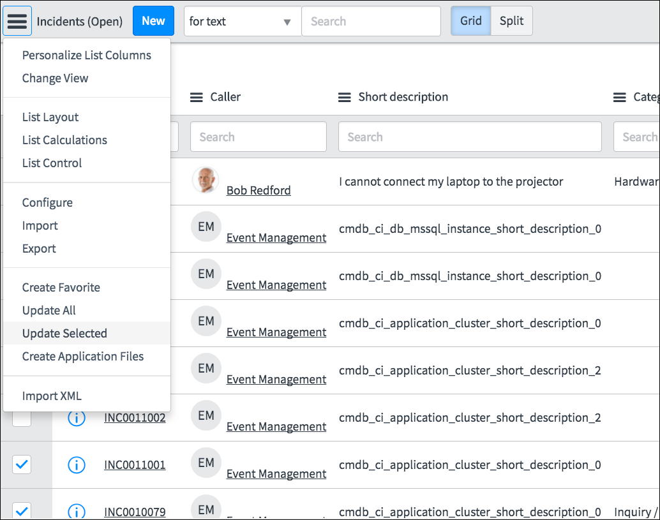The width and height of the screenshot is (660, 520).
Task: Close the list hamburger menu icon next to Incidents
Action: pos(17,21)
